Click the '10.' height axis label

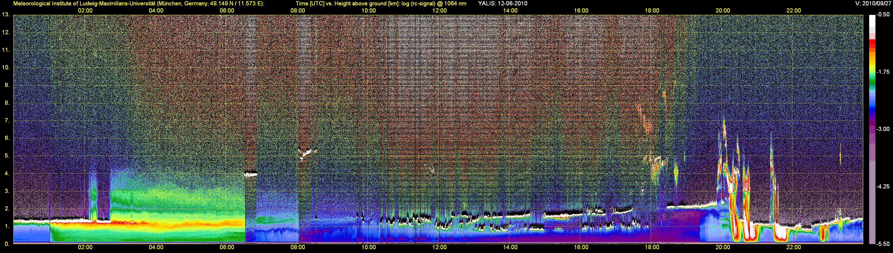[x=6, y=68]
